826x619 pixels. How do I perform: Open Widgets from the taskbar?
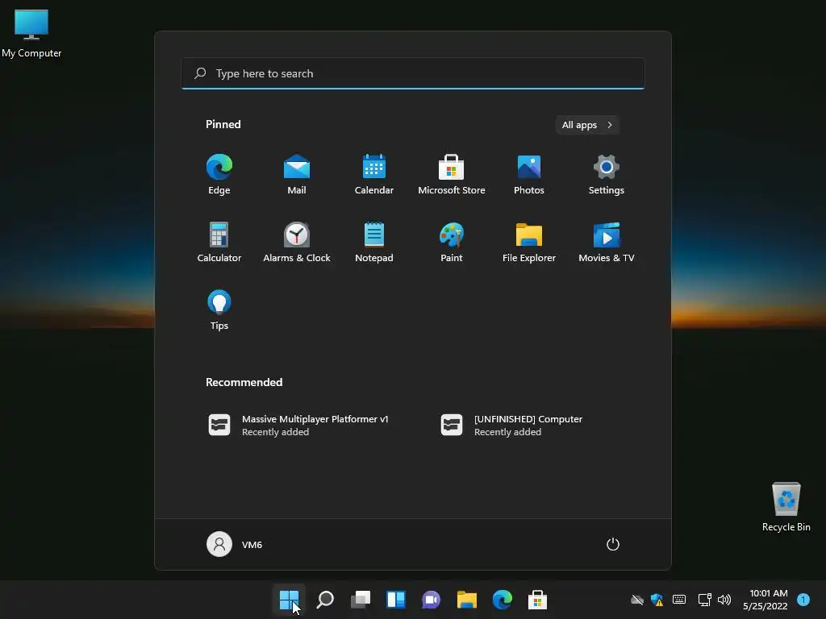point(395,600)
